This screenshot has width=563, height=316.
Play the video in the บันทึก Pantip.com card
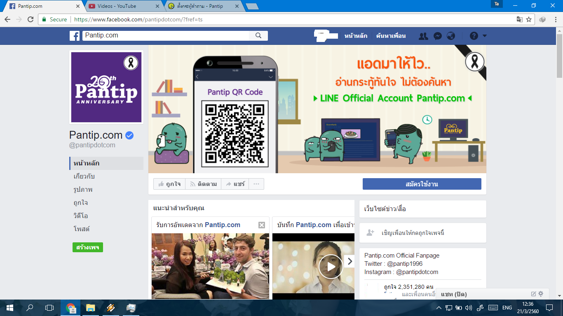[x=331, y=266]
